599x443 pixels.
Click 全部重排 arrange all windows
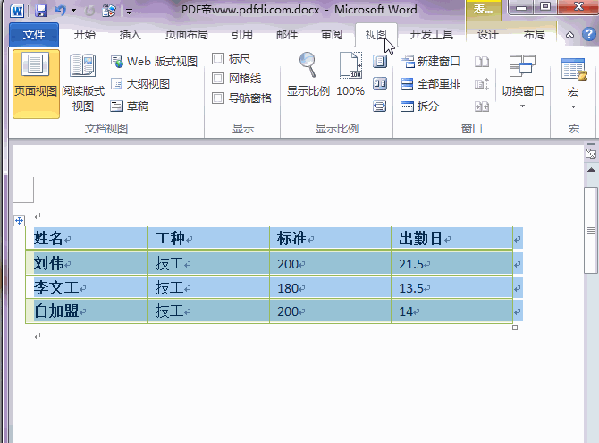(431, 84)
